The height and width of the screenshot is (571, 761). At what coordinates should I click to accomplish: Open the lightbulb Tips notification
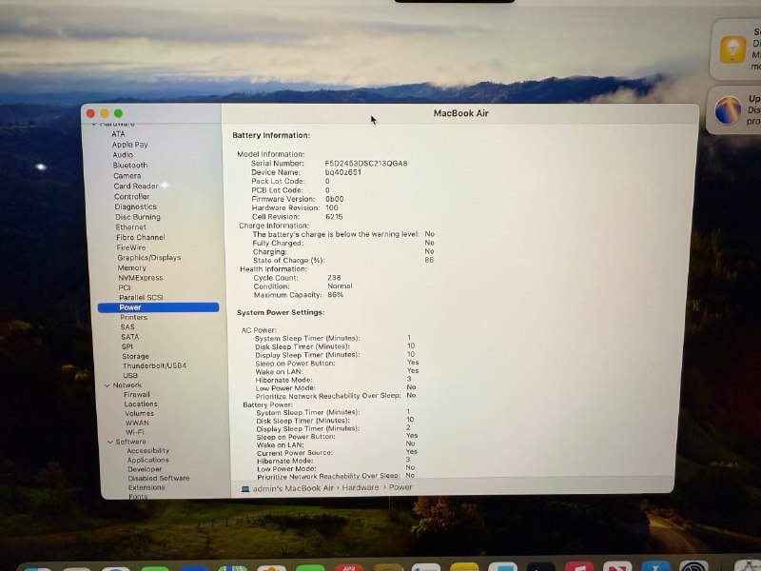click(x=732, y=49)
